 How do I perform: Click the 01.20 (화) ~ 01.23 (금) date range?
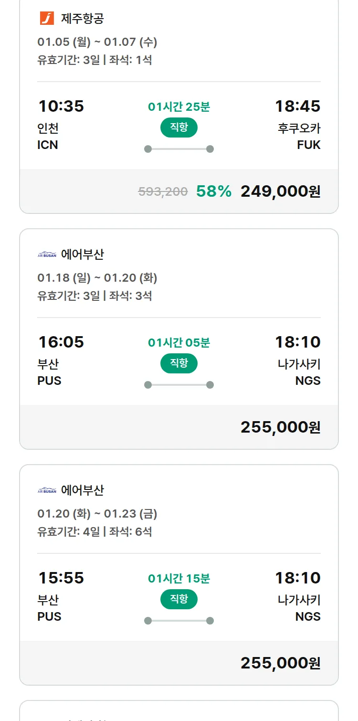[x=97, y=514]
